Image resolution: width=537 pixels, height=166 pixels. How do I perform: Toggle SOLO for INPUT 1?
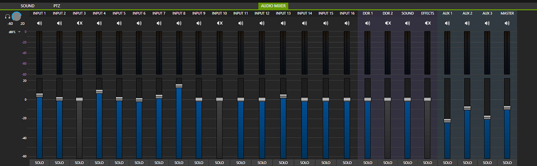click(39, 163)
